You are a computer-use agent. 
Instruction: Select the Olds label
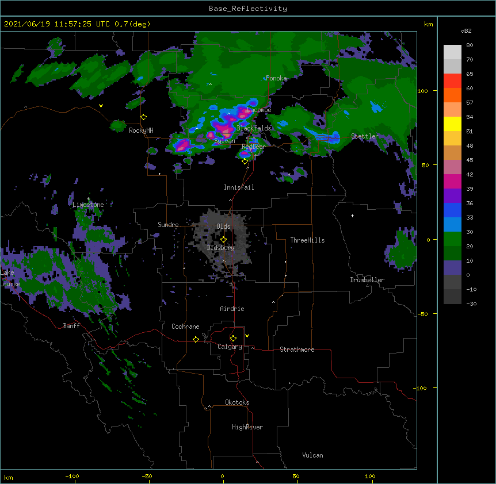point(223,226)
